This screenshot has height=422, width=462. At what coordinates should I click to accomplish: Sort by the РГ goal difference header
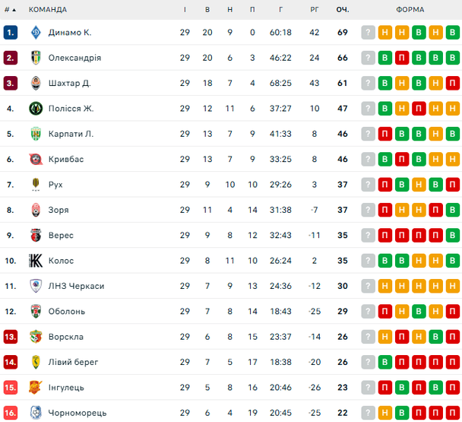point(315,10)
